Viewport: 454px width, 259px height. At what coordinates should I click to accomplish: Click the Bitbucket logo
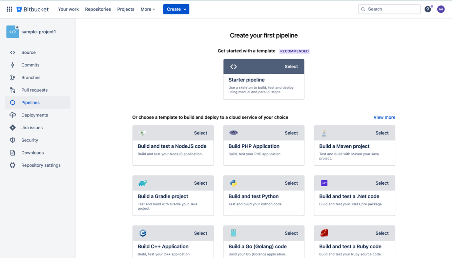click(x=33, y=9)
